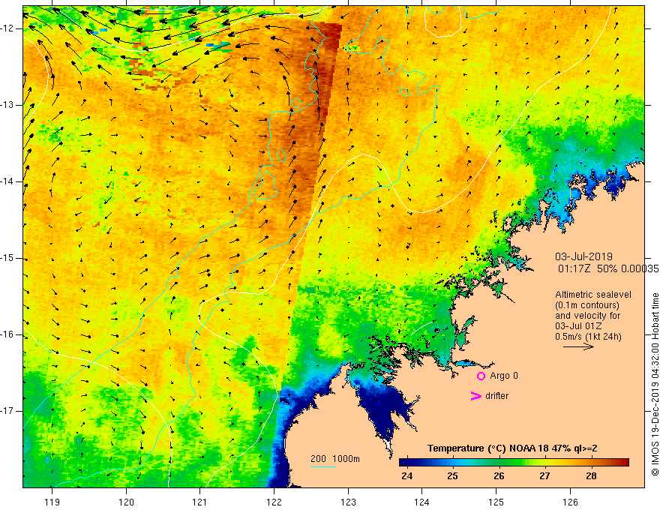Click the 'drifter' legend label
Viewport: 660px width, 510px height.
pos(496,396)
